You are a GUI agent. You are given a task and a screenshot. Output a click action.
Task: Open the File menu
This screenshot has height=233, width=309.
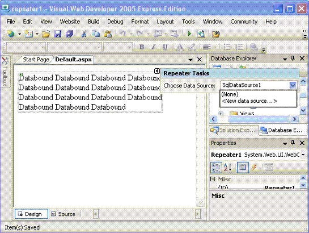[x=11, y=22]
